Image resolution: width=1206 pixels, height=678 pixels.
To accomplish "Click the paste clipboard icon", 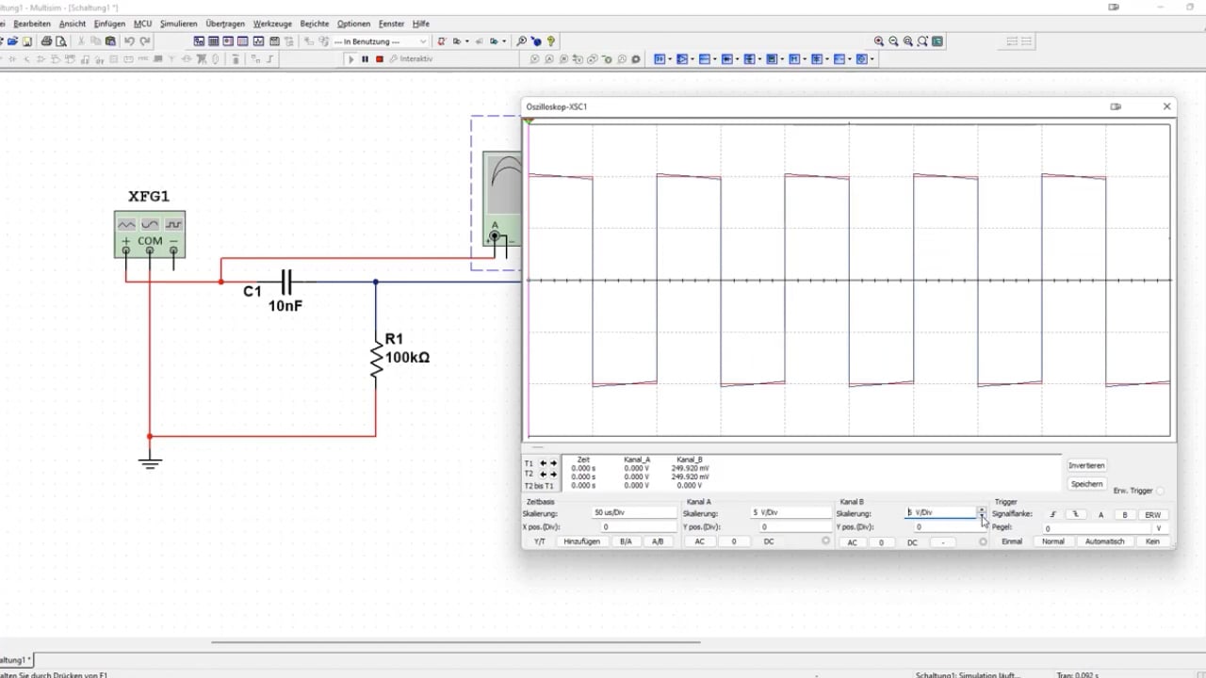I will click(x=111, y=41).
